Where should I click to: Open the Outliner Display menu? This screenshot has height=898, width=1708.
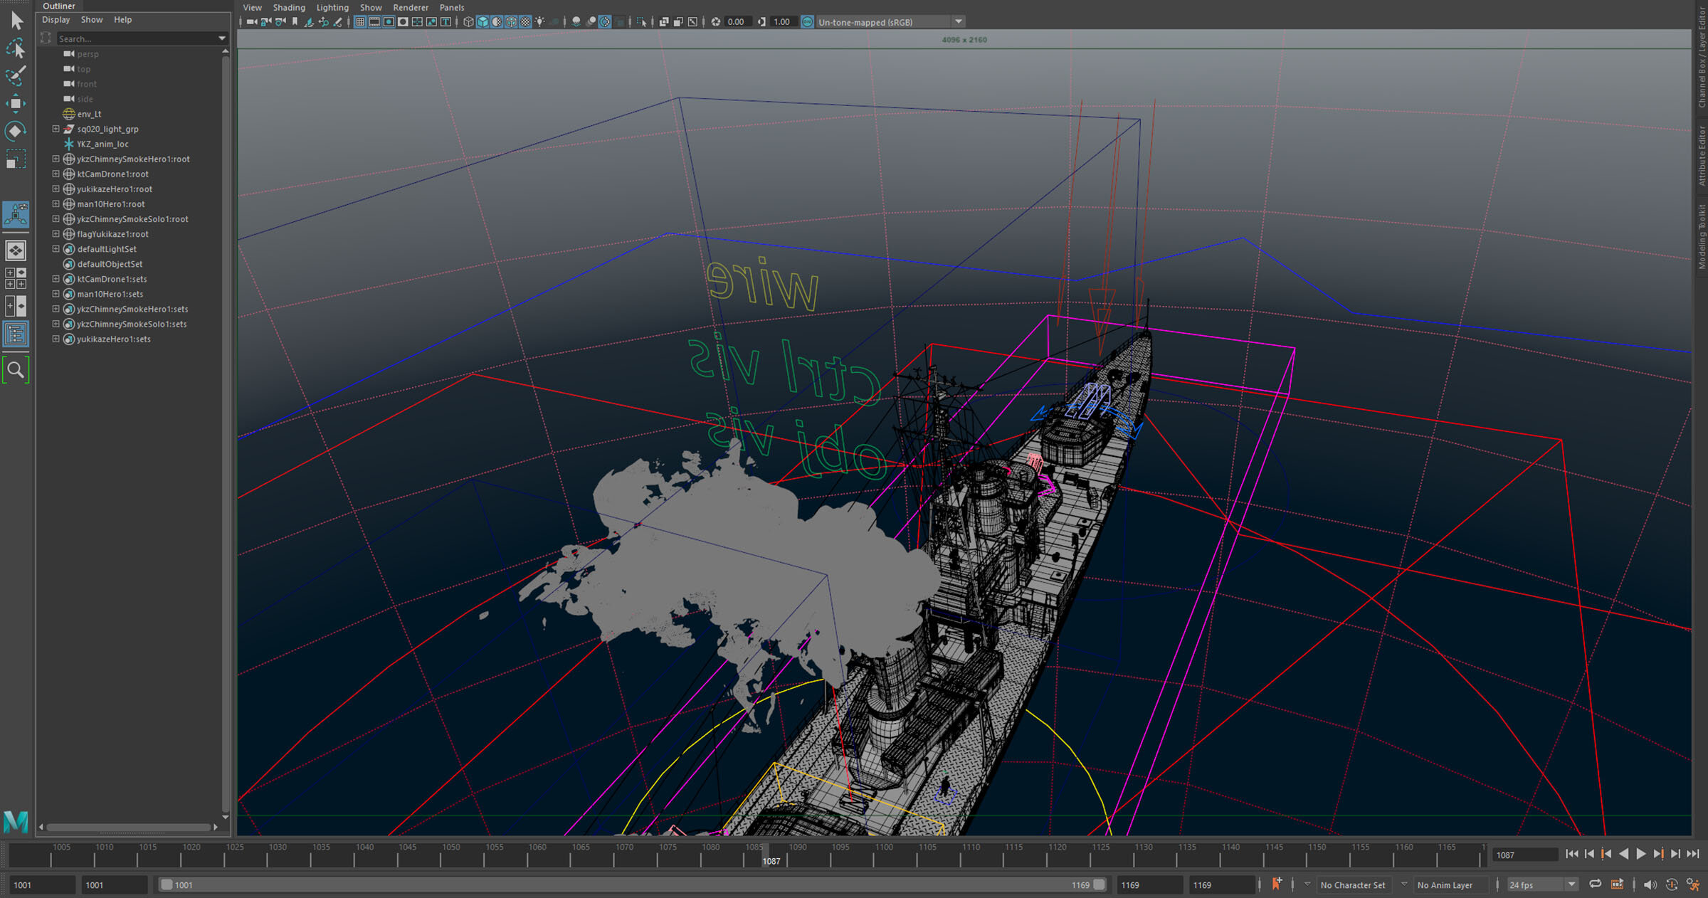pyautogui.click(x=56, y=20)
